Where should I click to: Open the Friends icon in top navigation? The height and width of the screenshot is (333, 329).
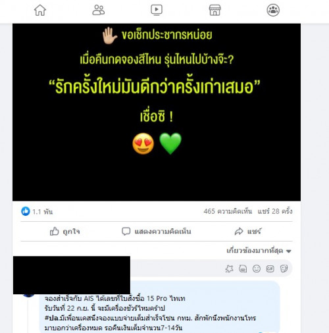click(98, 10)
